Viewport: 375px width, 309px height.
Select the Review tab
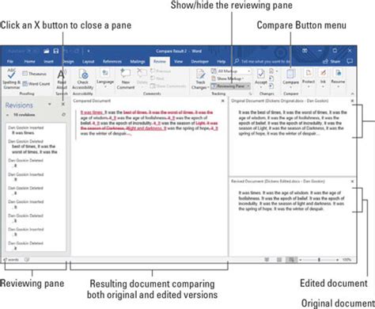tap(160, 61)
